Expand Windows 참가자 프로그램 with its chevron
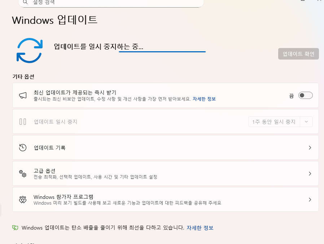 click(310, 200)
